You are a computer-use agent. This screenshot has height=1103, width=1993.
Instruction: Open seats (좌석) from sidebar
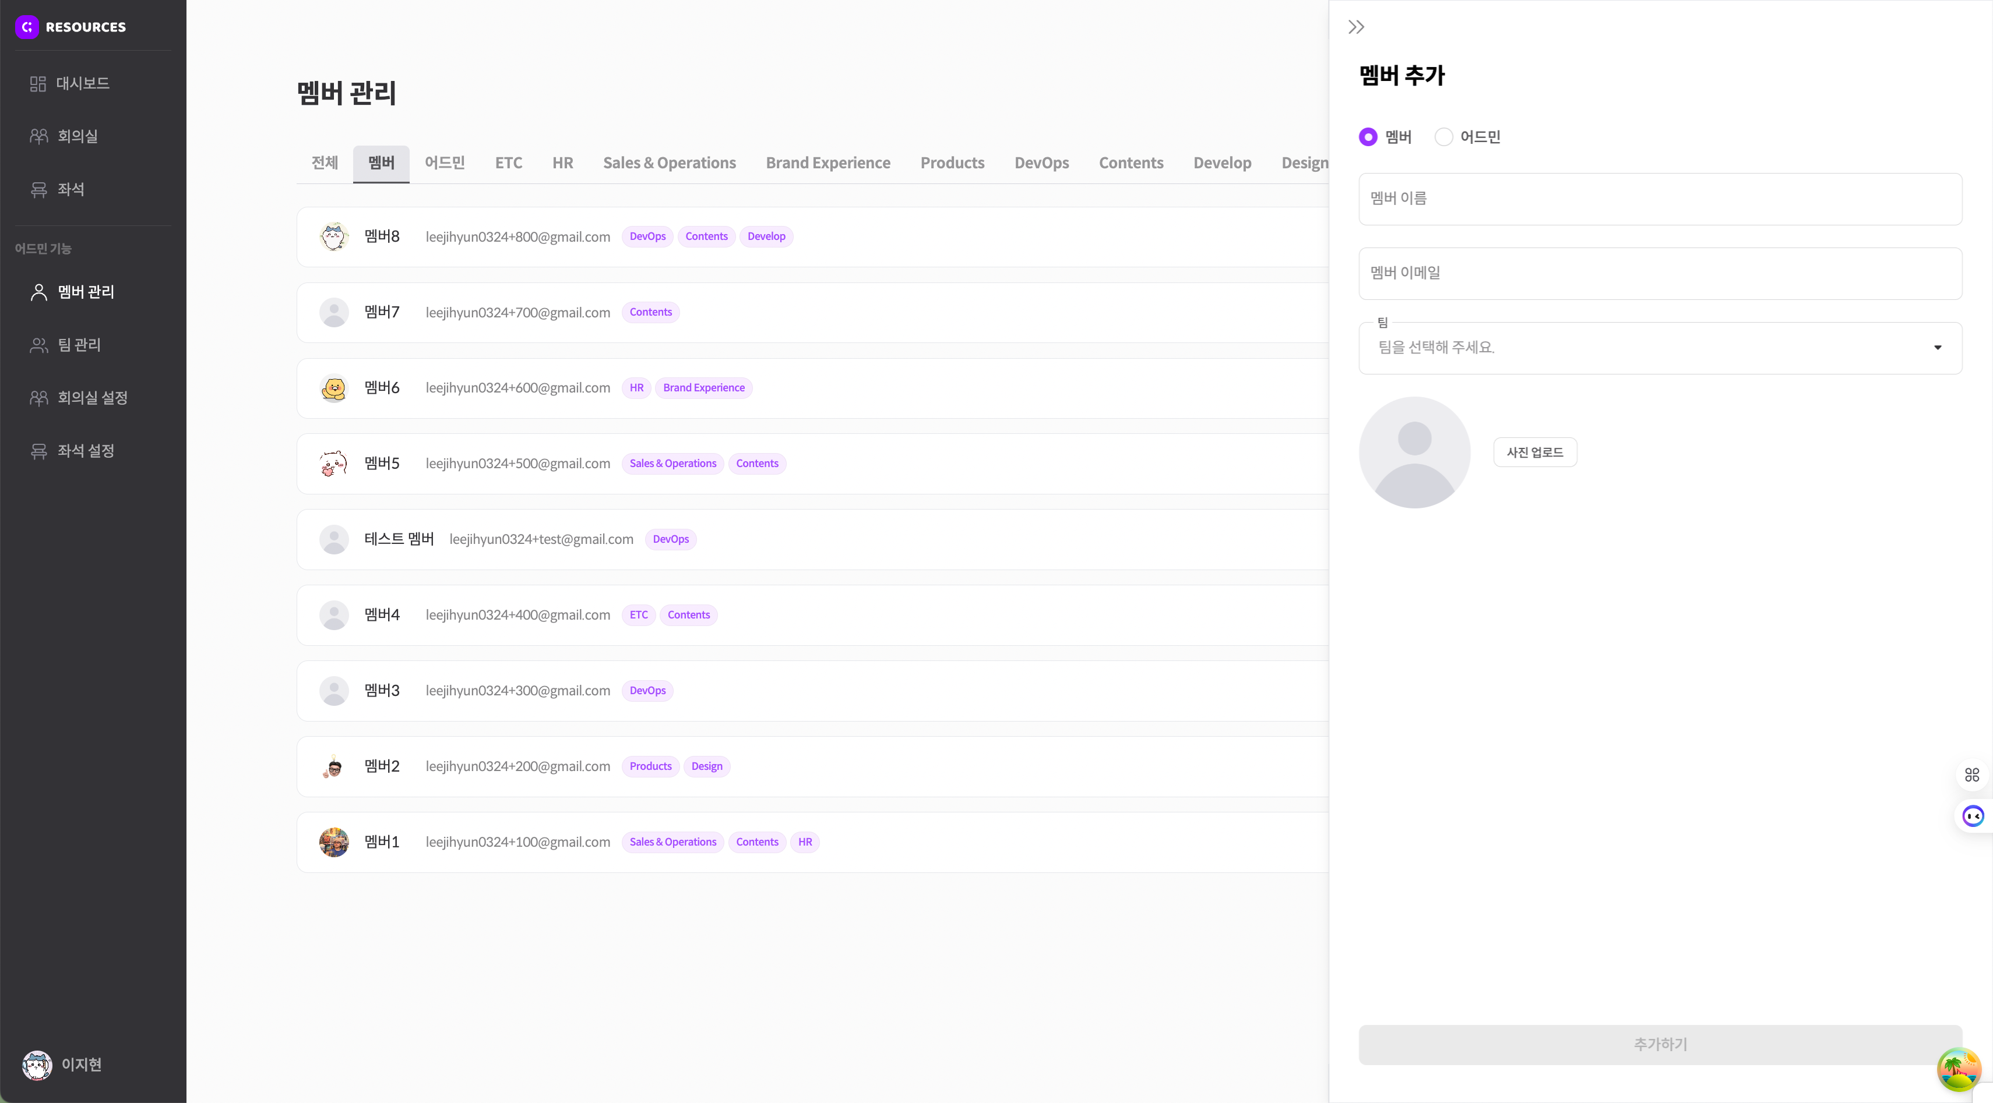[69, 189]
